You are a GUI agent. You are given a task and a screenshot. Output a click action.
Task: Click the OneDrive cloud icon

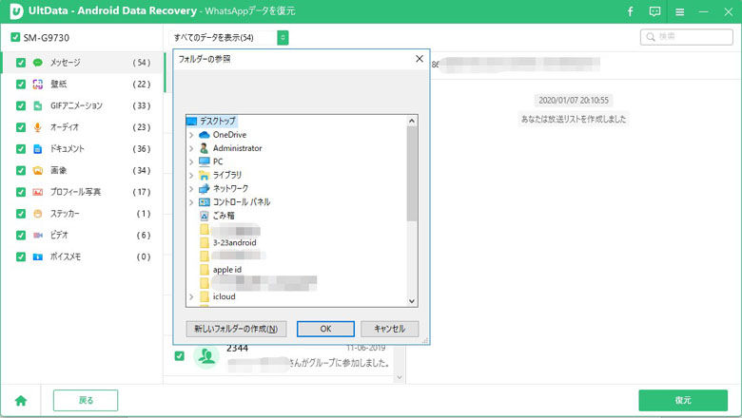204,135
